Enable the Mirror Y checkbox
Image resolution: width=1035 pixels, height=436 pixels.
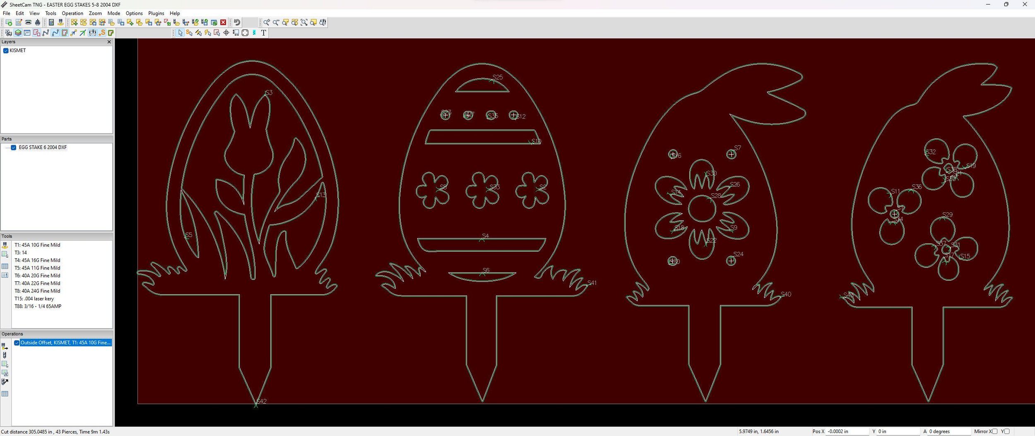[x=1007, y=431]
